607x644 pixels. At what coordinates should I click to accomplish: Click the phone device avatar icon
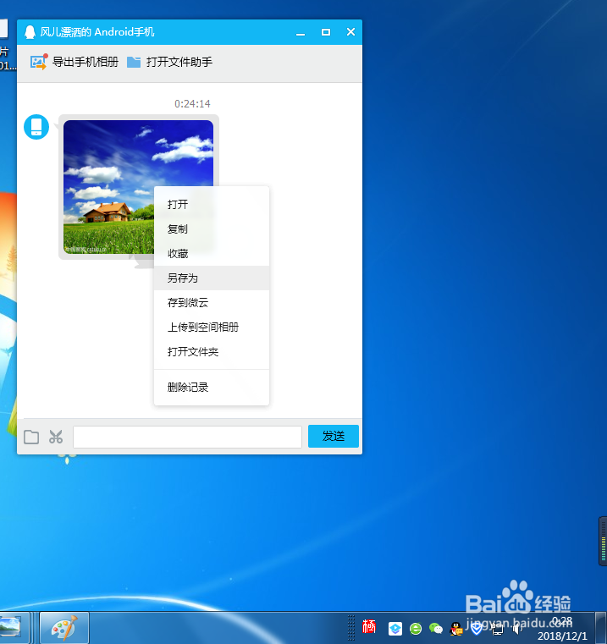point(36,126)
